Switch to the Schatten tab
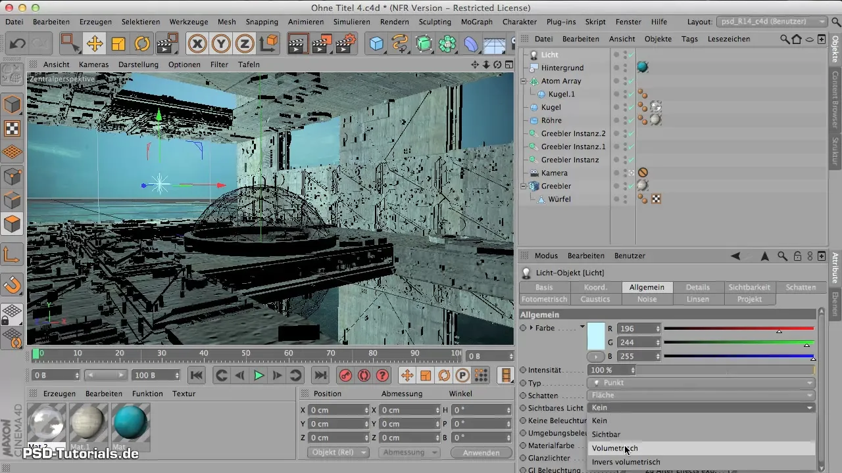The height and width of the screenshot is (473, 842). tap(801, 287)
